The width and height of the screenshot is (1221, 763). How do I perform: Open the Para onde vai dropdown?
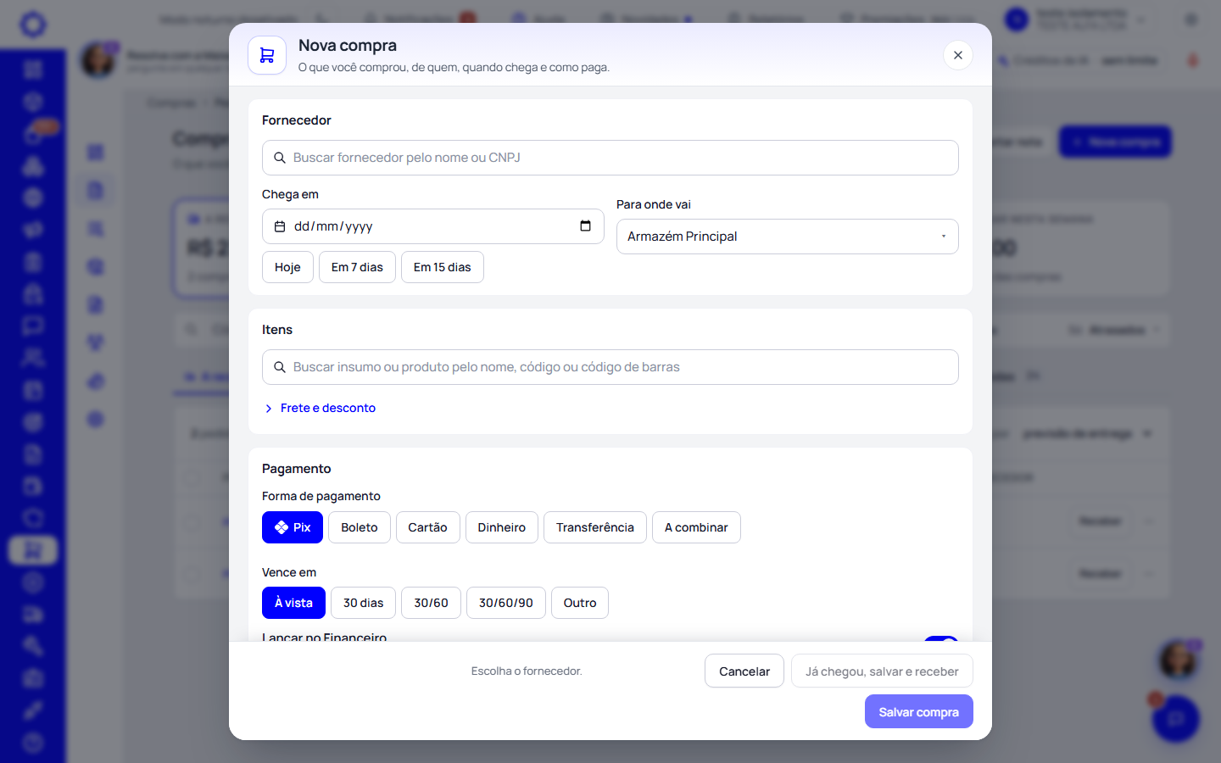[x=788, y=237]
